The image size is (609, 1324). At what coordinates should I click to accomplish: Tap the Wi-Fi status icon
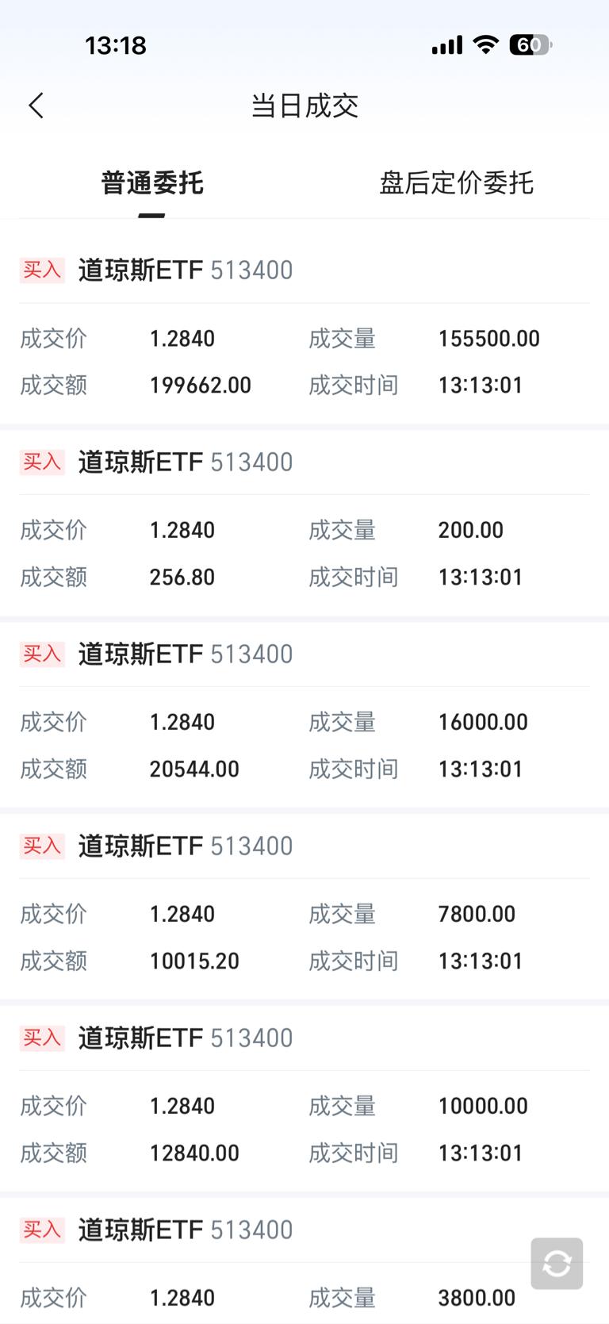(x=485, y=45)
